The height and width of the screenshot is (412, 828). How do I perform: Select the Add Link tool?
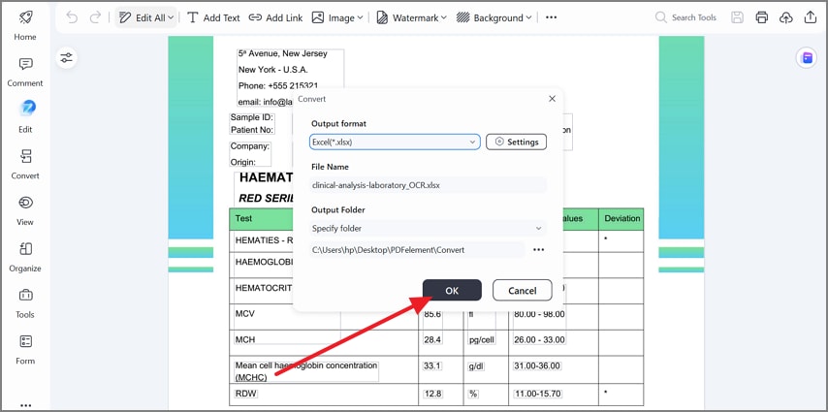(275, 17)
